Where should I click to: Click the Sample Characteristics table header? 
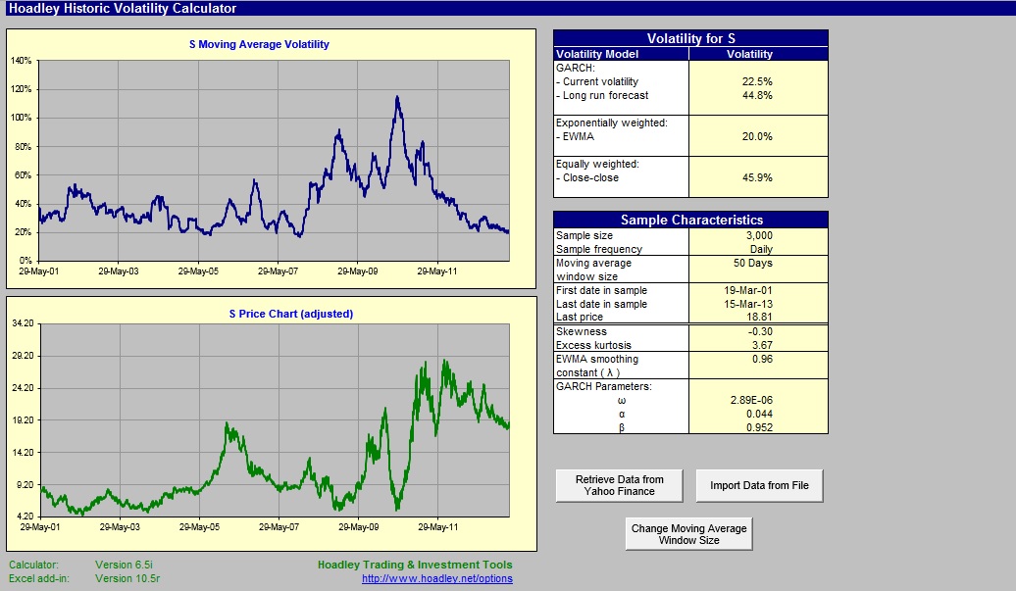pyautogui.click(x=690, y=221)
